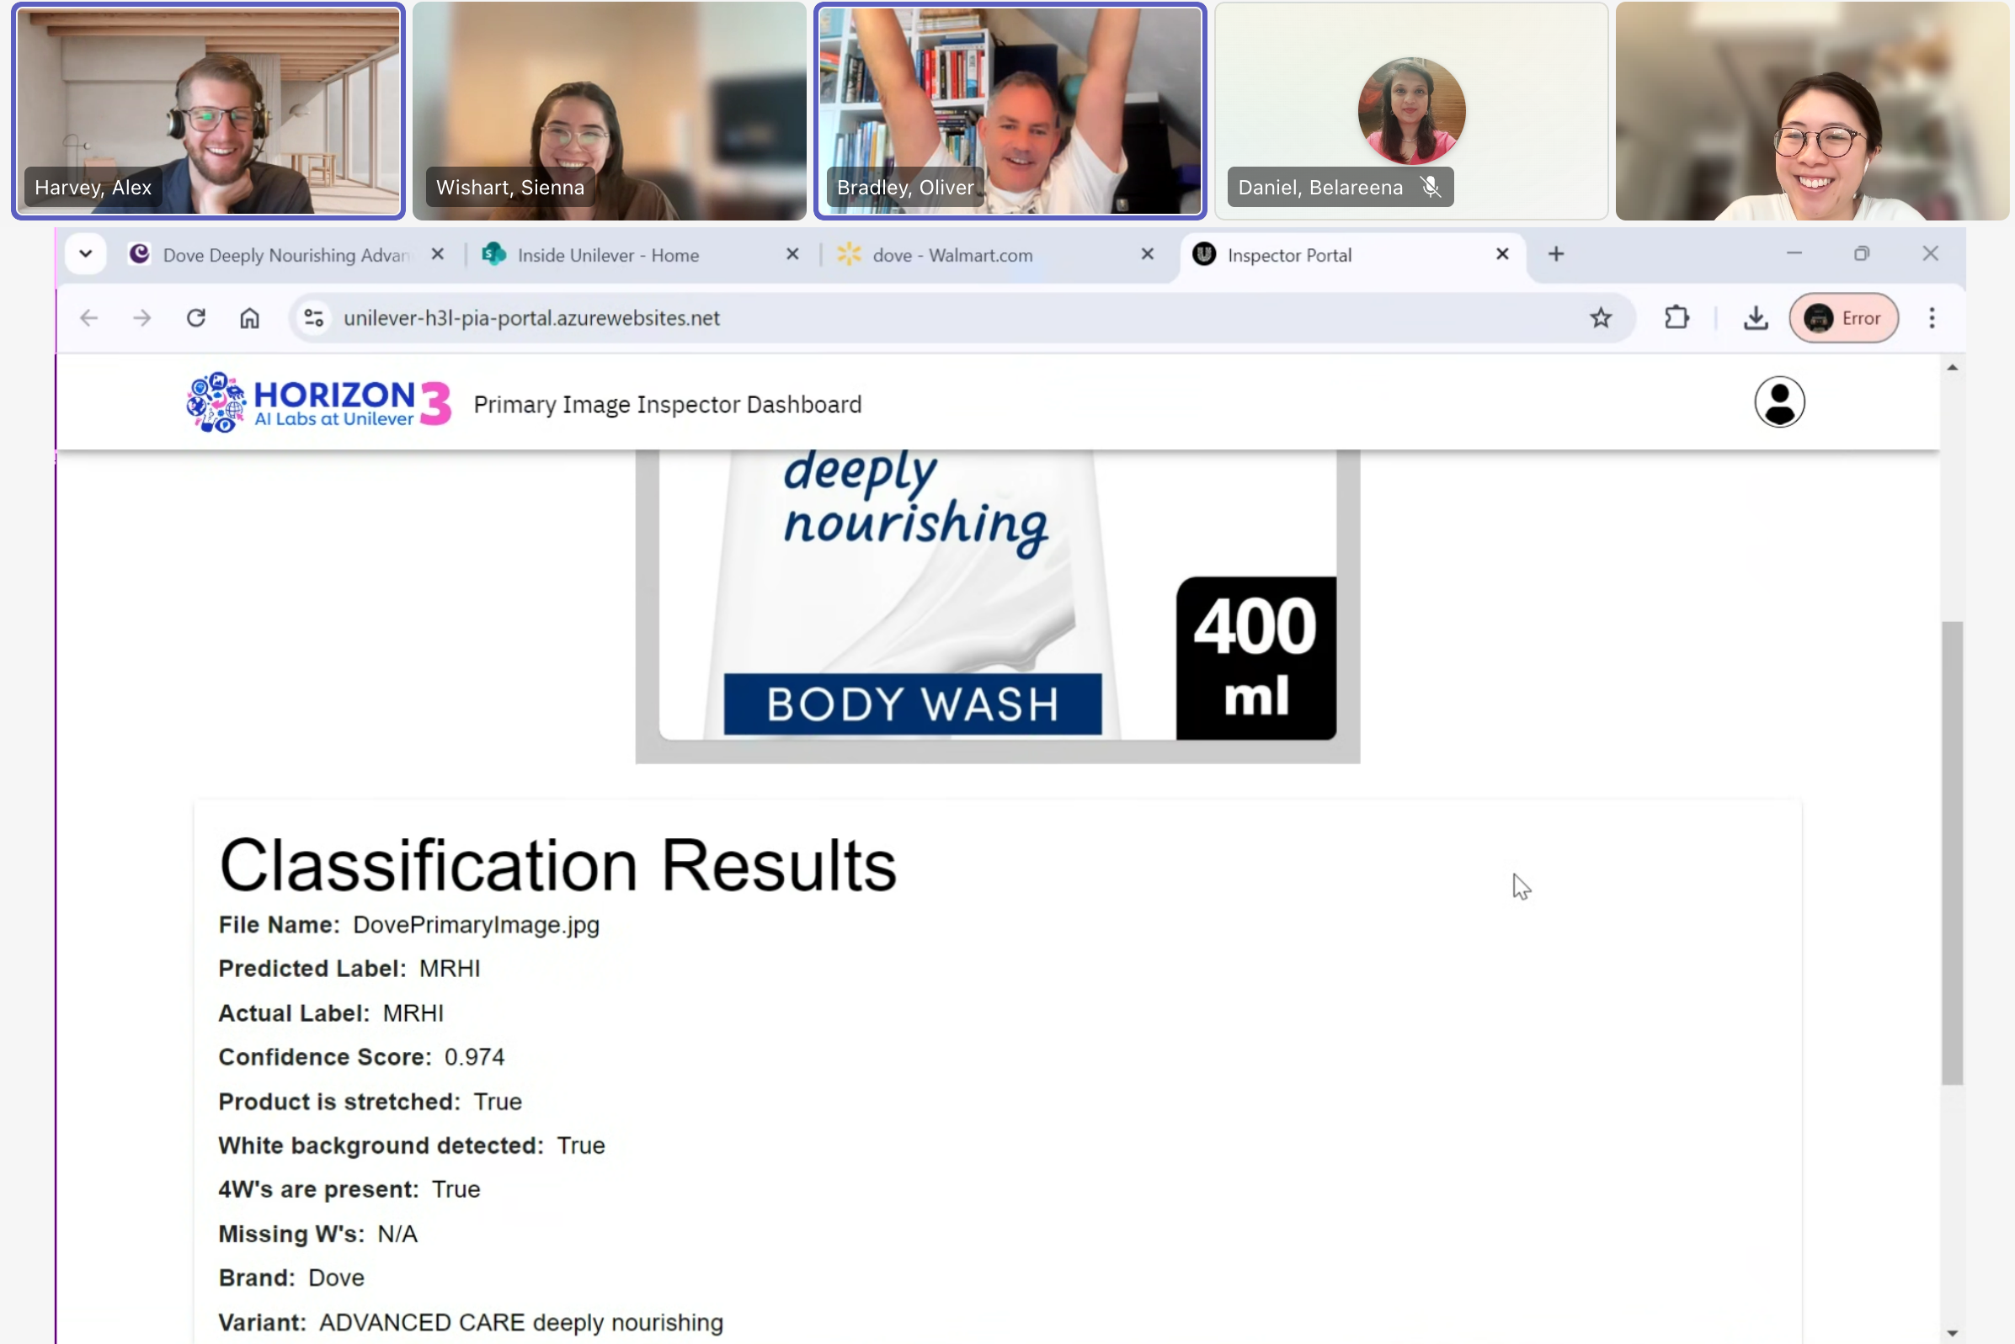Click the Predicted Label value MRHI
This screenshot has width=2015, height=1344.
tap(450, 969)
